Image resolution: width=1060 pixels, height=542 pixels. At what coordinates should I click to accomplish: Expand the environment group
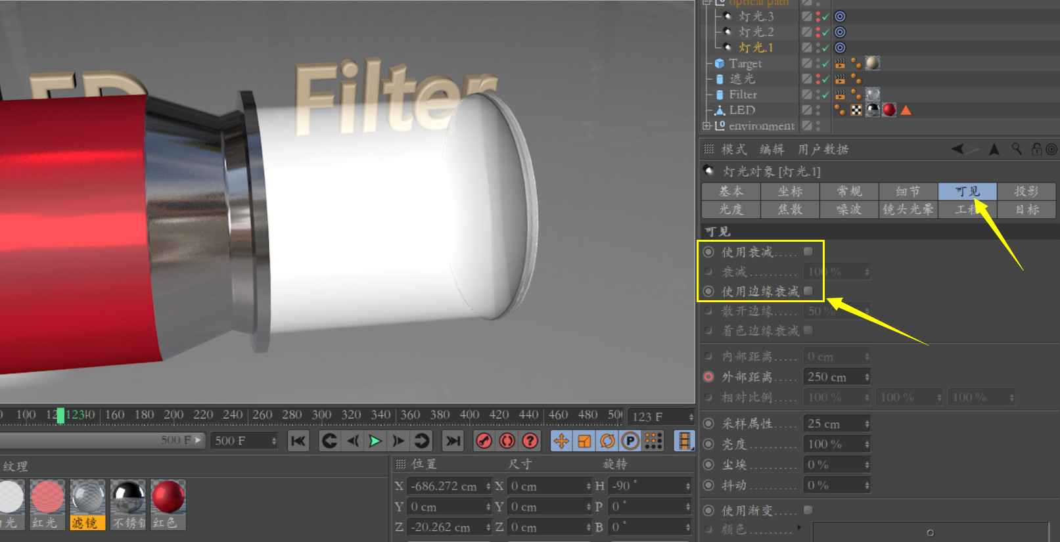tap(706, 125)
